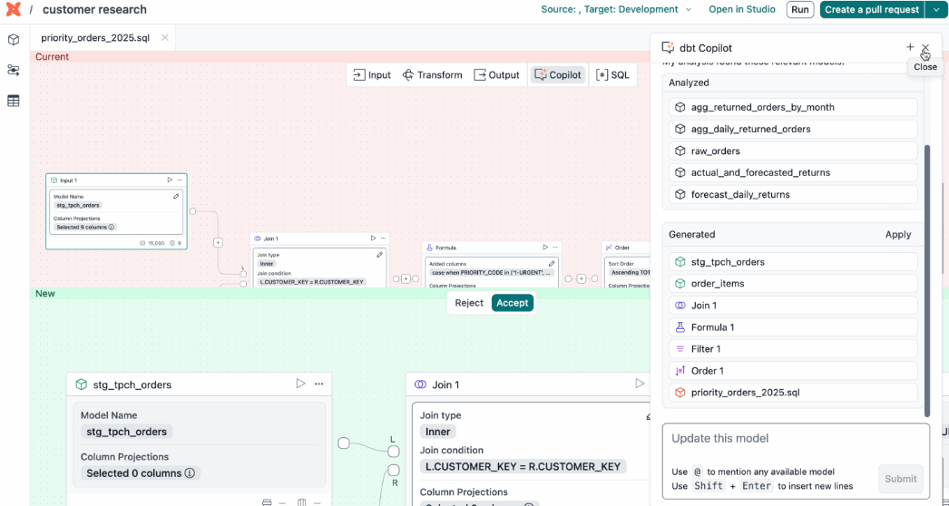The height and width of the screenshot is (506, 949).
Task: Select generated Formula 1 item
Action: click(793, 327)
